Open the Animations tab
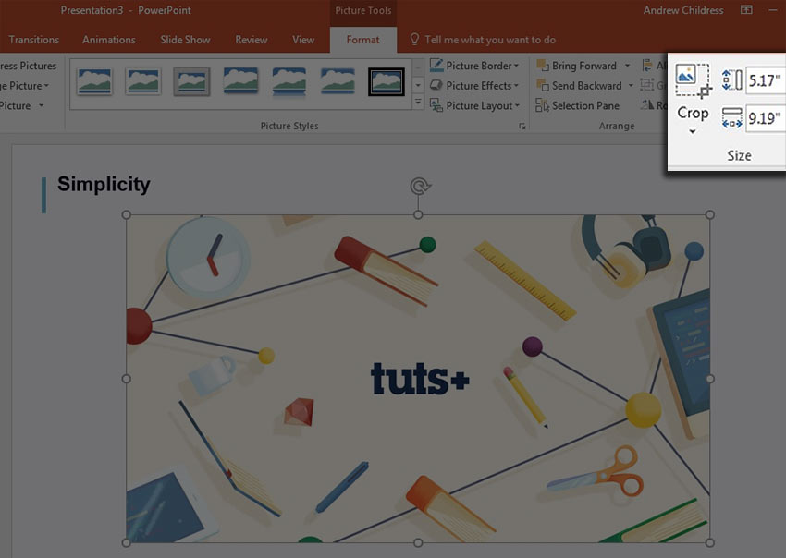786x558 pixels. click(x=109, y=40)
